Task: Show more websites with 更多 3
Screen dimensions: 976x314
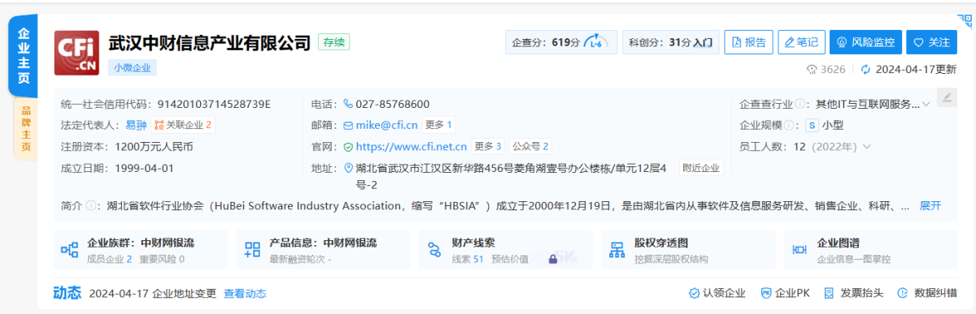Action: click(488, 147)
